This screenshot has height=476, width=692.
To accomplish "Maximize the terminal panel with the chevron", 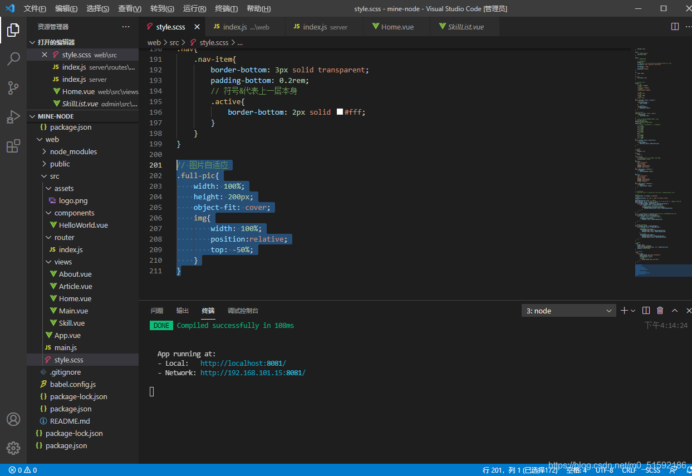I will [x=675, y=311].
